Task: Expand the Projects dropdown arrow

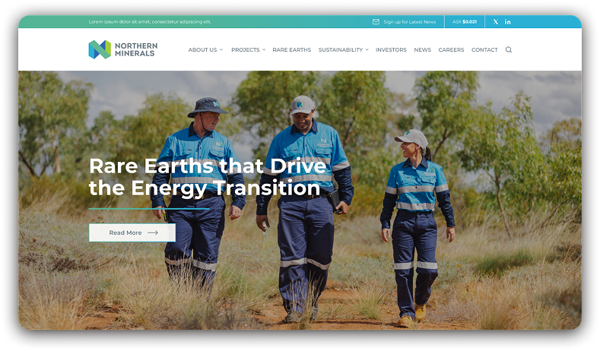Action: coord(264,49)
